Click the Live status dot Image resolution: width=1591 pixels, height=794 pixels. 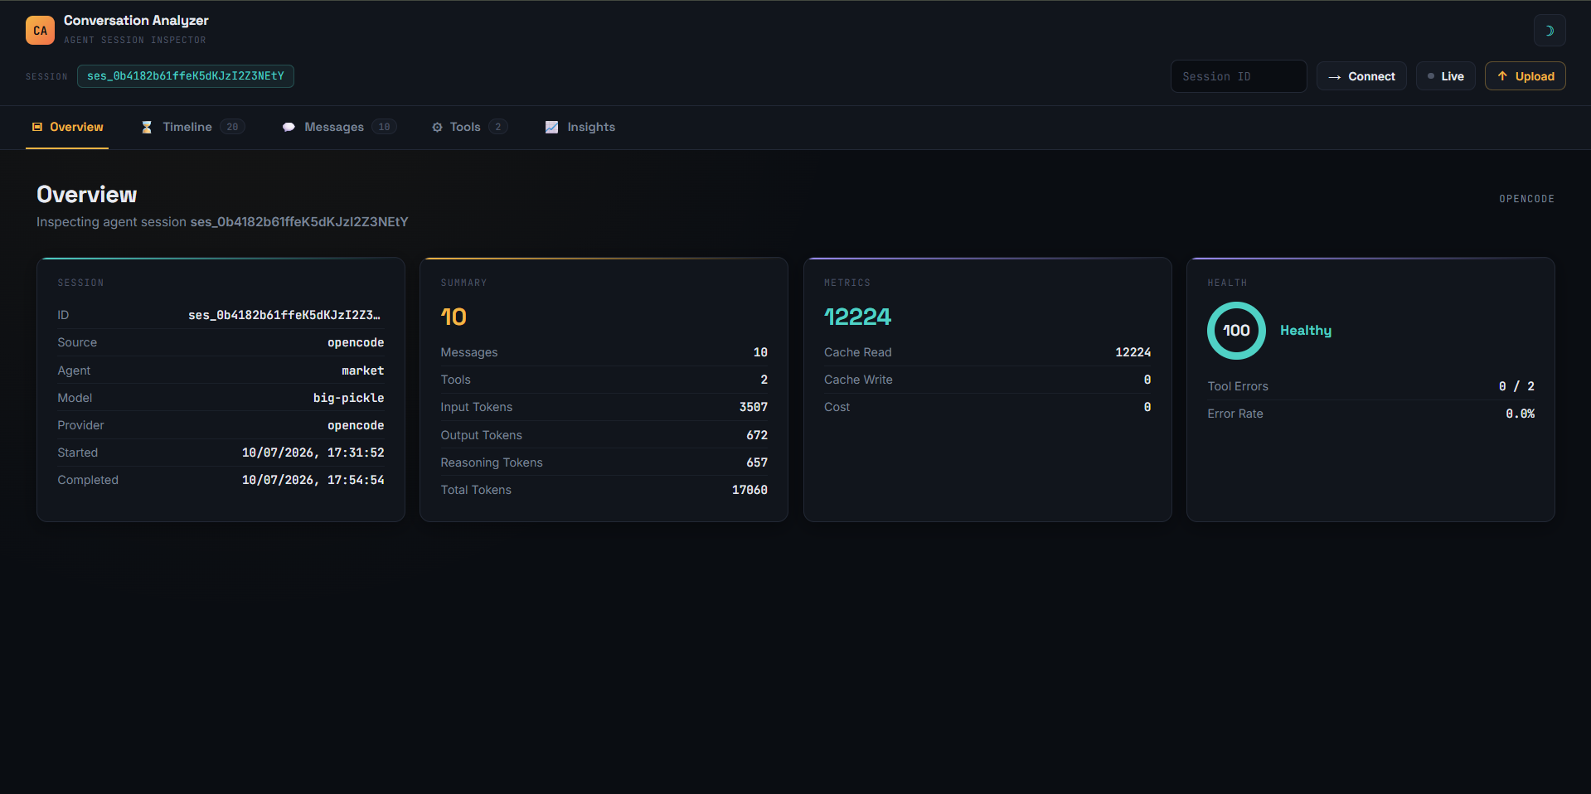1431,76
